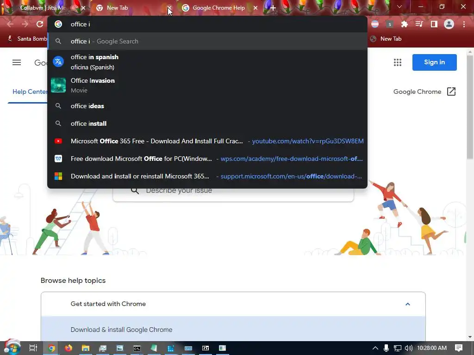Open the notification center icon
This screenshot has width=474, height=355.
pos(459,348)
